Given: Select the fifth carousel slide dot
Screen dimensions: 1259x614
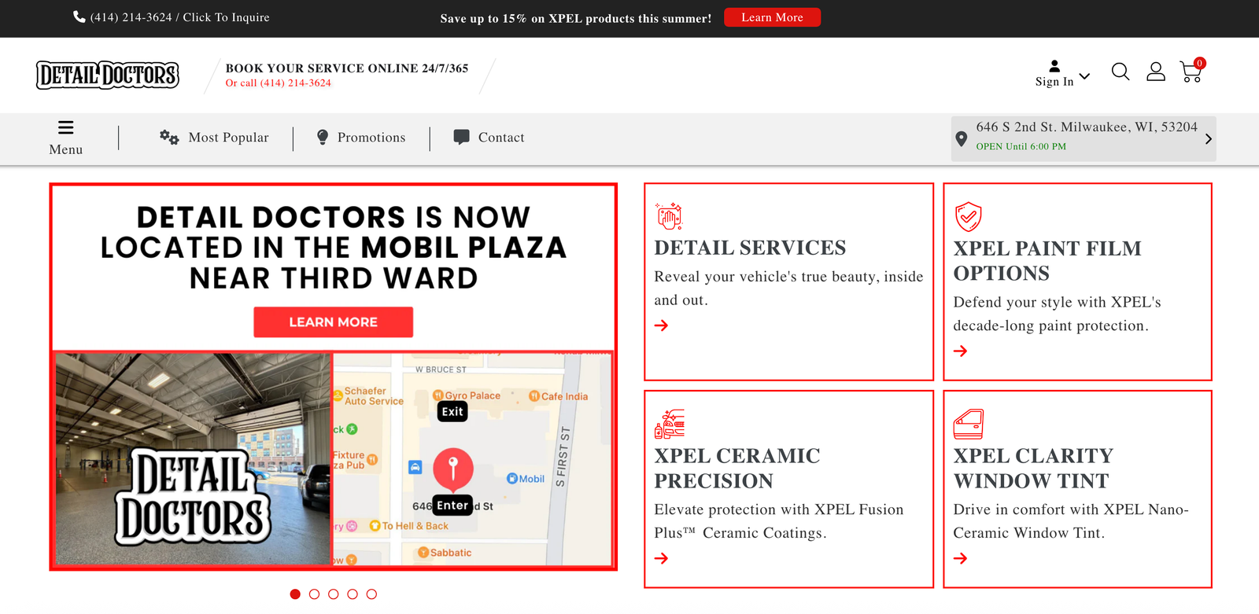Looking at the screenshot, I should (x=371, y=594).
